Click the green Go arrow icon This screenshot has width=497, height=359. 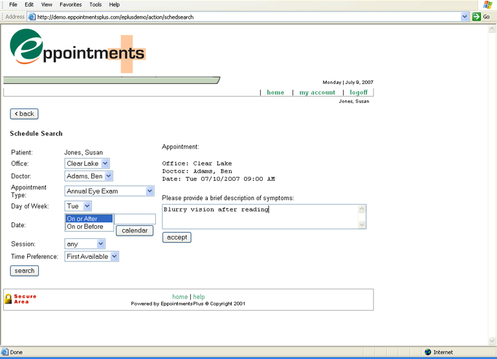click(476, 17)
